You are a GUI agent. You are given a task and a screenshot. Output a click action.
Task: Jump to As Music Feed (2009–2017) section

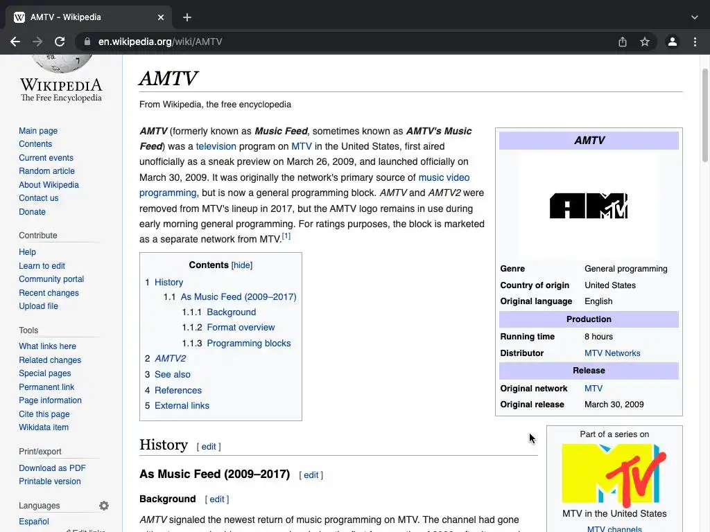coord(239,296)
